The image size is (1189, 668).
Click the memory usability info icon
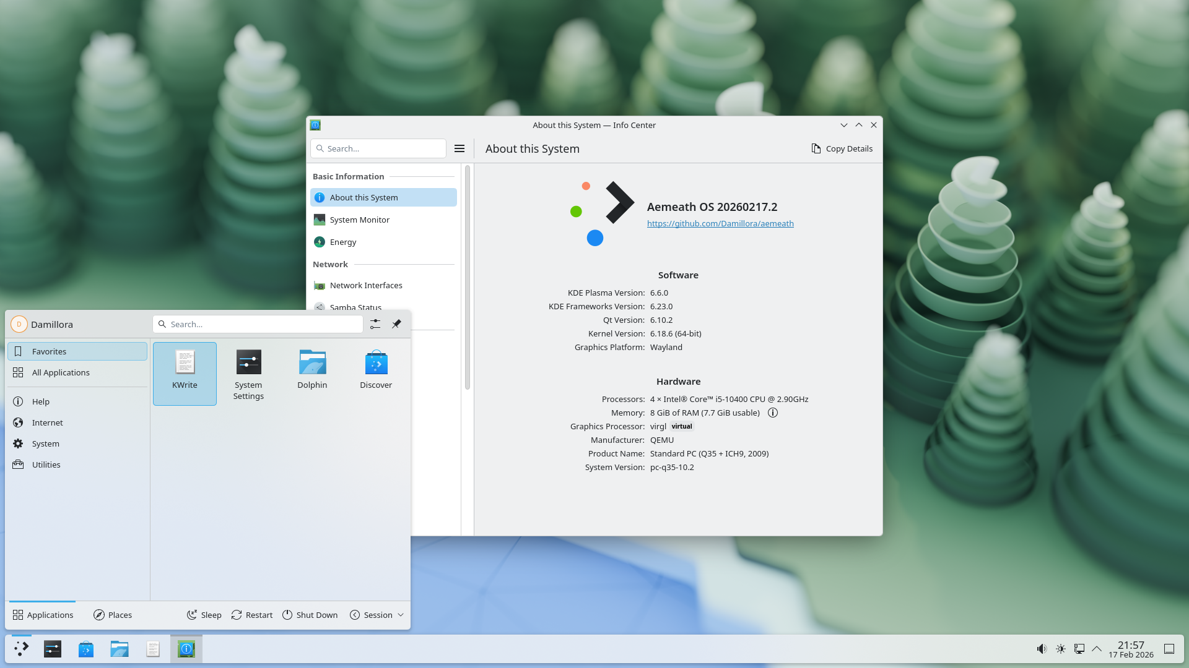[772, 413]
